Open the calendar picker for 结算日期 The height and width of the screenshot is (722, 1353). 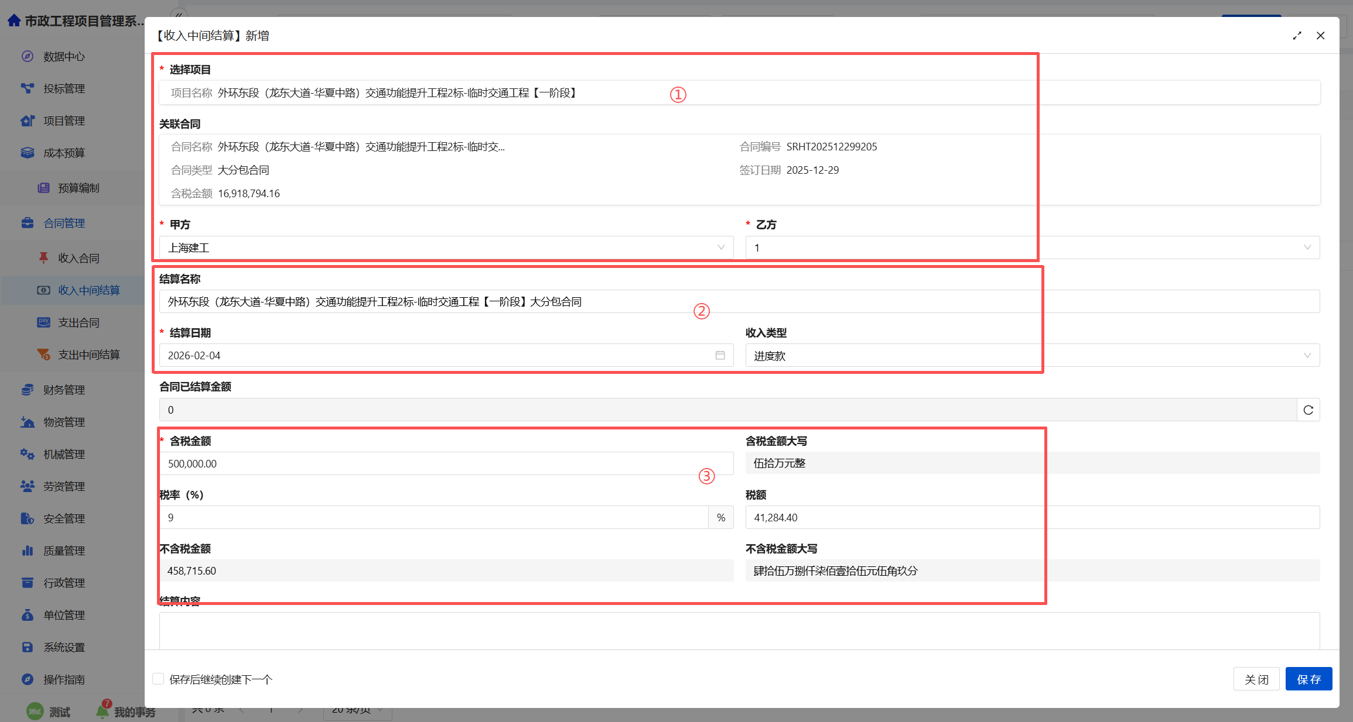720,355
